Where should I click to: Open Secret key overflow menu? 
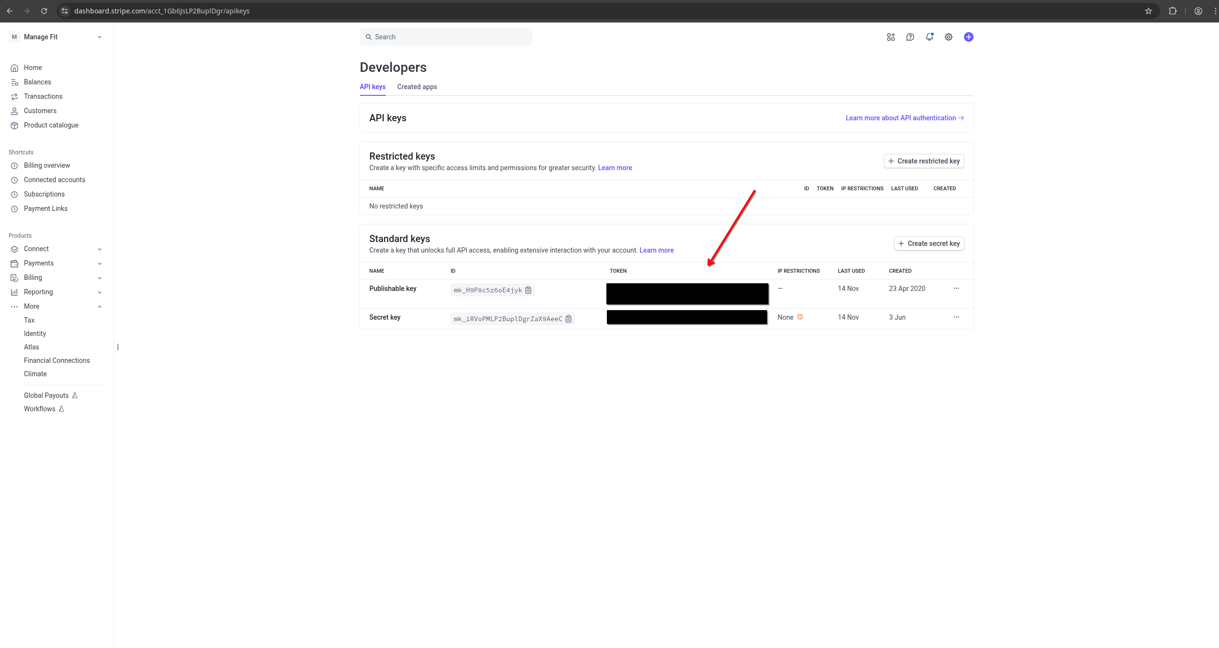pos(956,317)
